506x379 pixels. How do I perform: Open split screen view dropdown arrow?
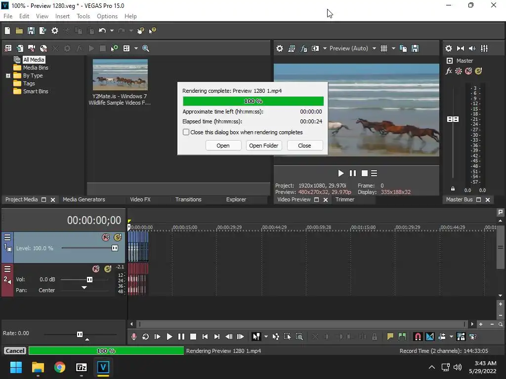pyautogui.click(x=325, y=48)
